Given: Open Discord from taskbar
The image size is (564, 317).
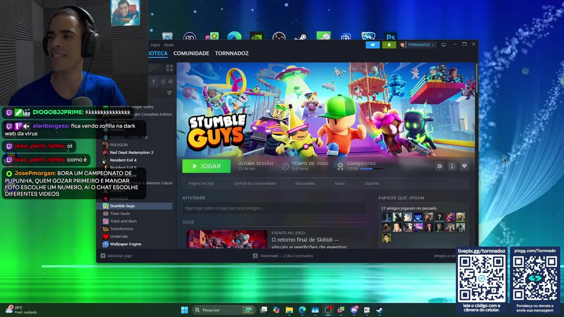Looking at the screenshot, I should tap(354, 310).
